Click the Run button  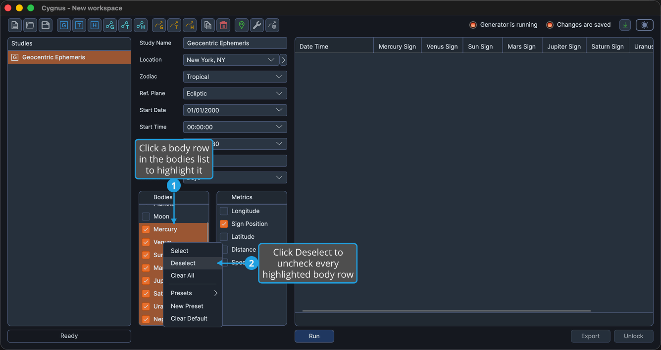[314, 336]
